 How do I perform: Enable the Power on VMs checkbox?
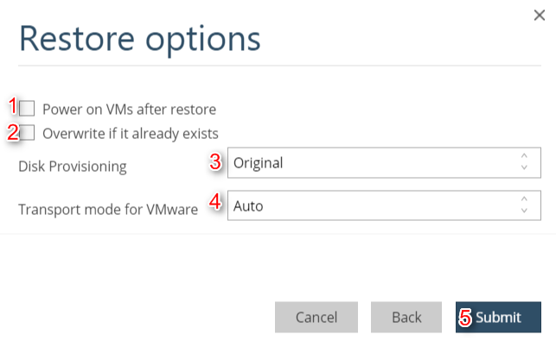[x=28, y=109]
